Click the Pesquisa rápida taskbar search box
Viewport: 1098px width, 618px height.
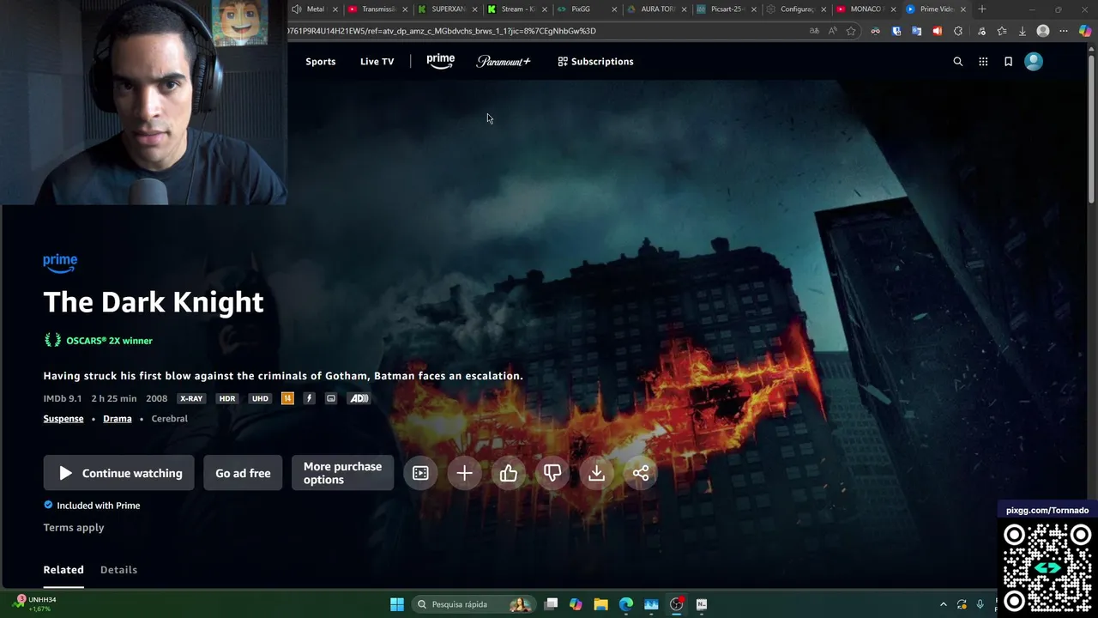pos(474,604)
